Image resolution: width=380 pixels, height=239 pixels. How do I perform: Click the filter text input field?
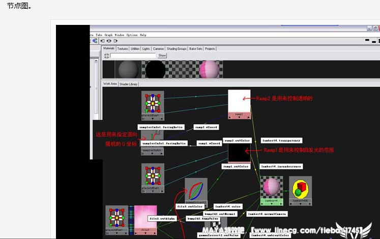[x=130, y=55]
